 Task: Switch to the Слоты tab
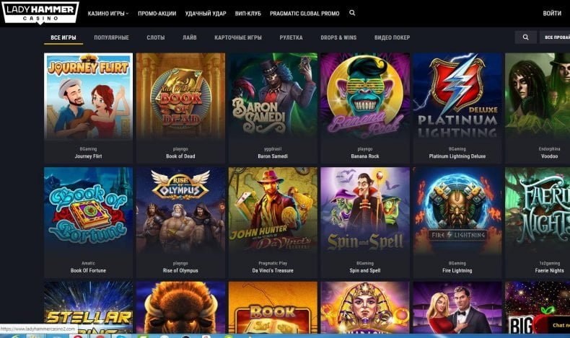point(156,37)
